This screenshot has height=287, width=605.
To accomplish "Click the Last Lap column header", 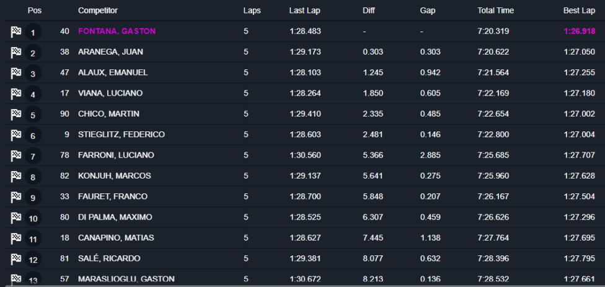I will [305, 11].
